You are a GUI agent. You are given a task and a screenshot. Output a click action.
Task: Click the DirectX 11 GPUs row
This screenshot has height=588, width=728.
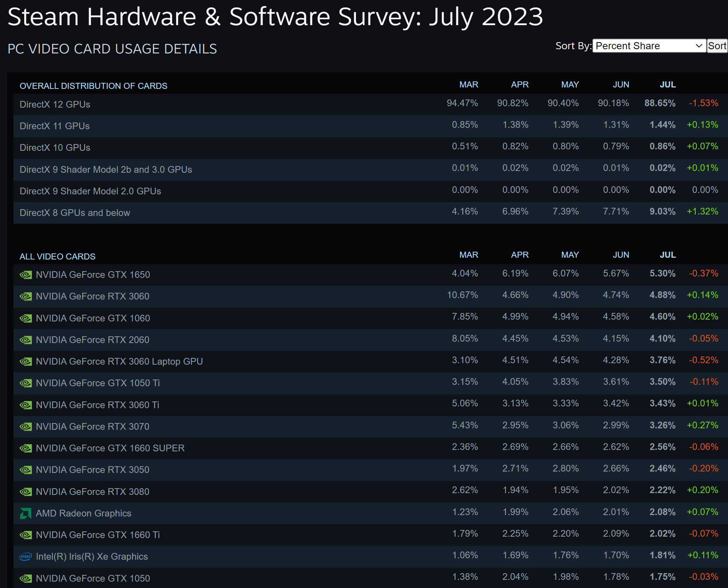(x=55, y=126)
